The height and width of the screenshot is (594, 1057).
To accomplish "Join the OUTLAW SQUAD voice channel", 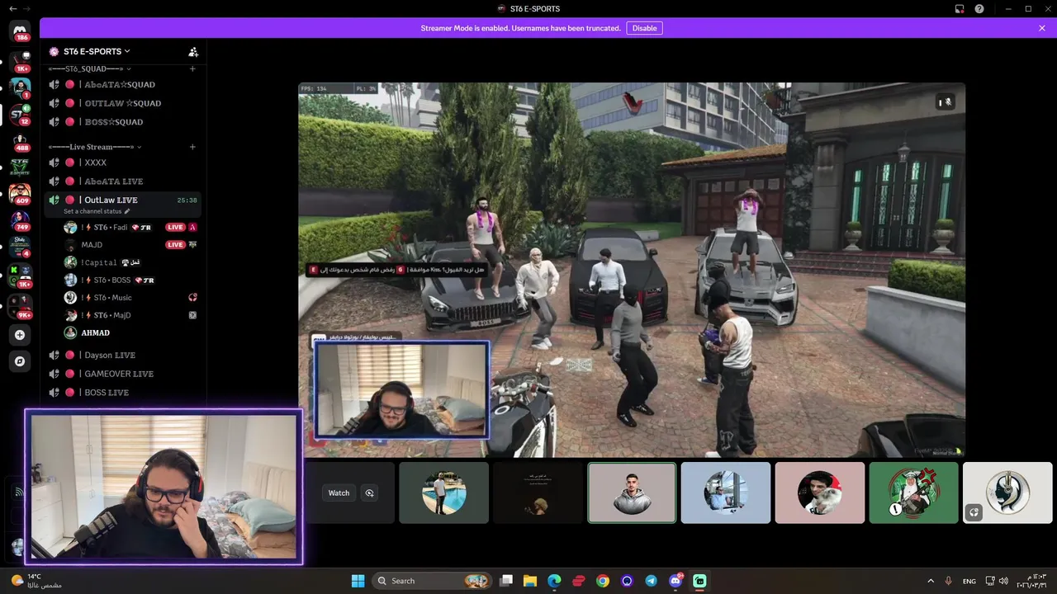I will pyautogui.click(x=122, y=103).
